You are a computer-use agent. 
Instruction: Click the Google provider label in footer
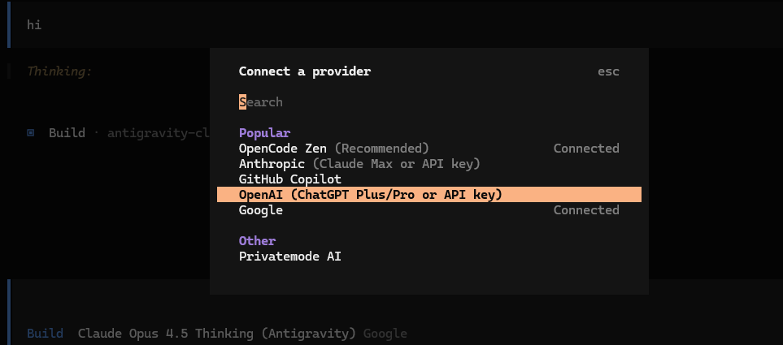[385, 334]
